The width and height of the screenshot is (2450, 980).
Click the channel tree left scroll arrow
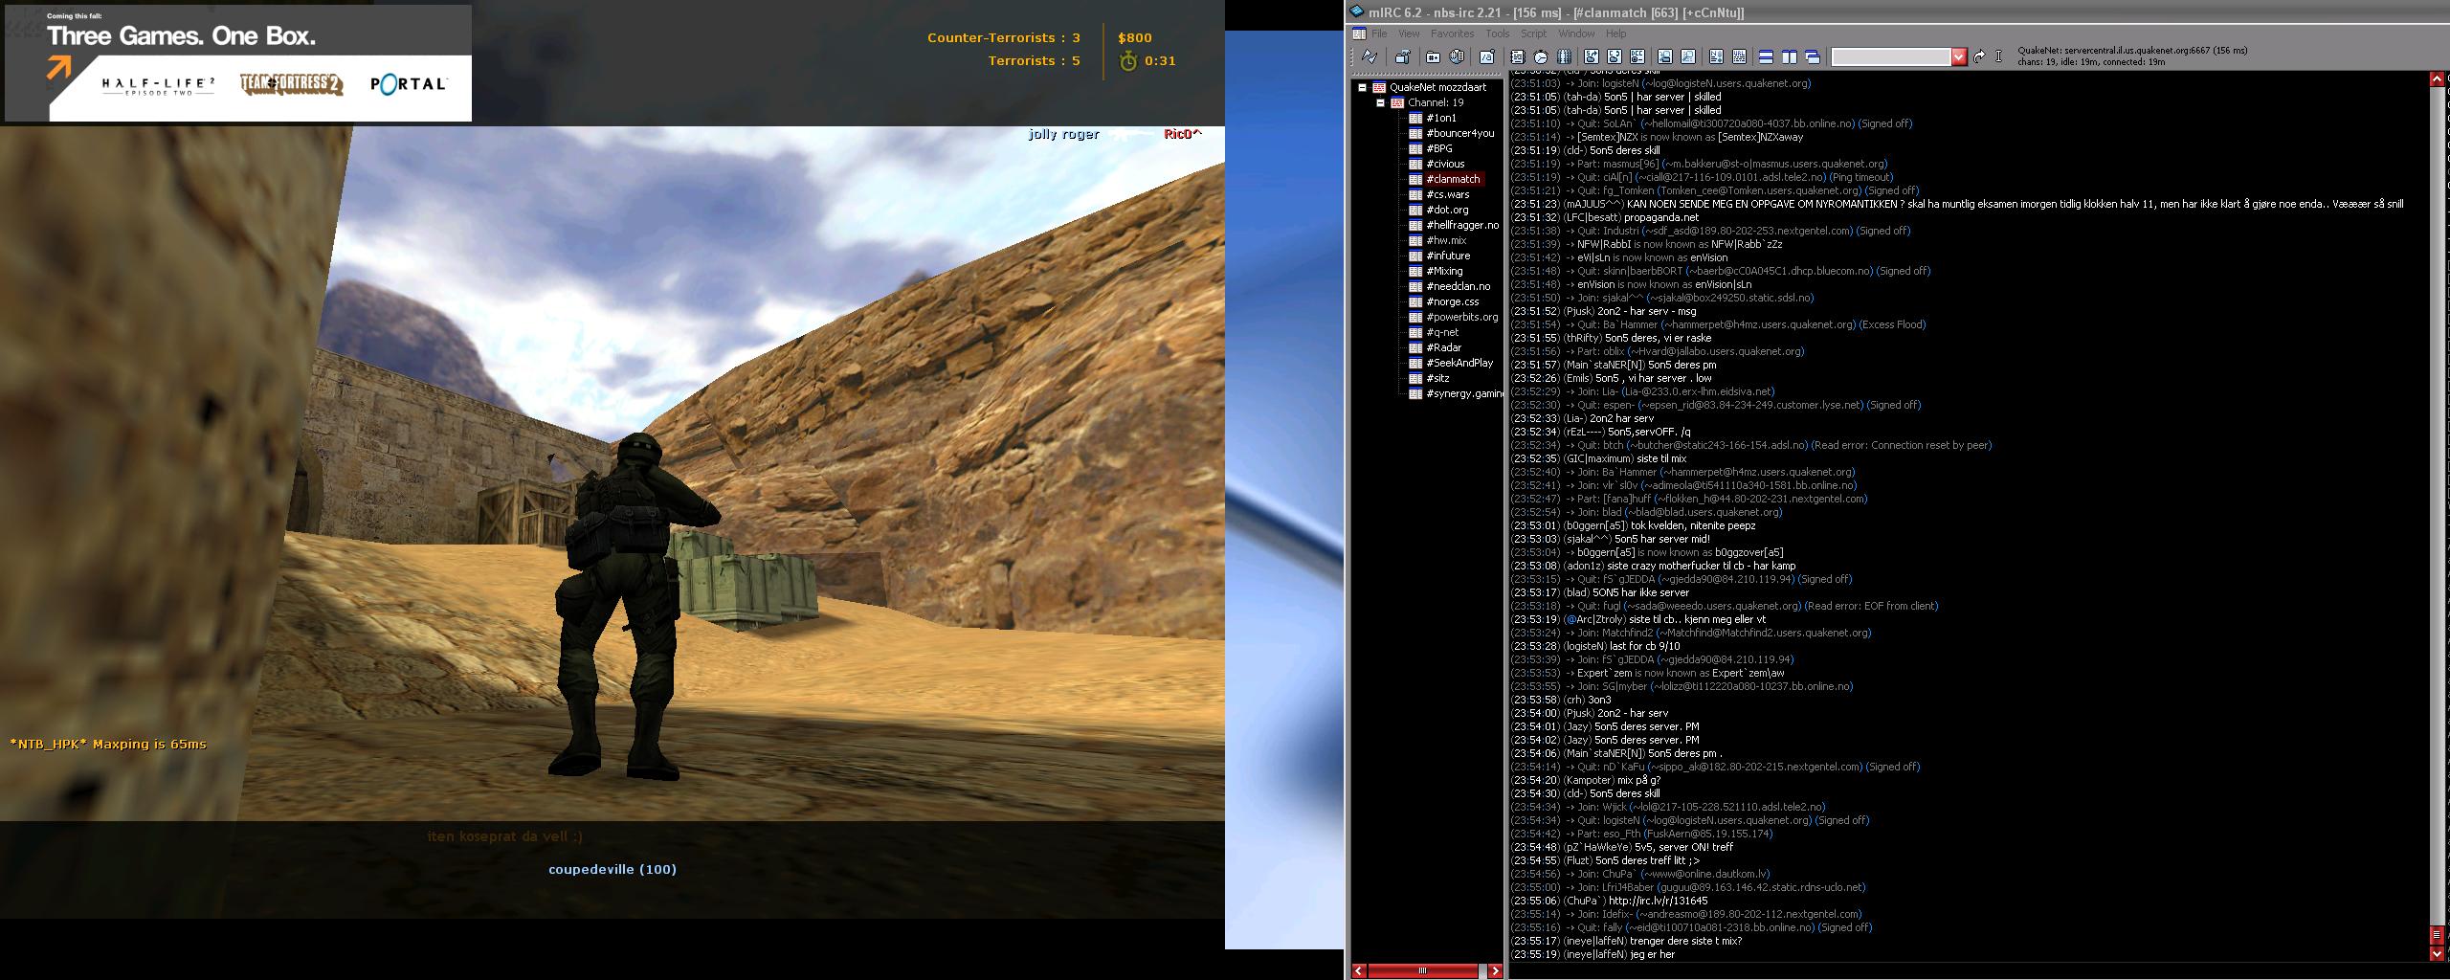[x=1359, y=970]
